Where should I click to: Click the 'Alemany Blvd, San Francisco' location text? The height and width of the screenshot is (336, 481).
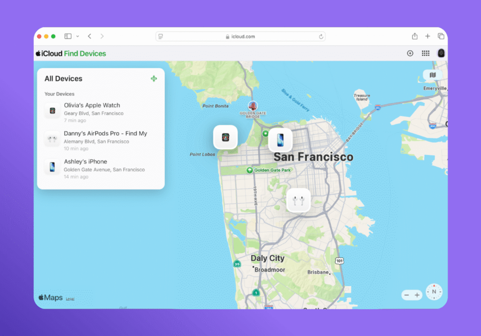pos(96,142)
